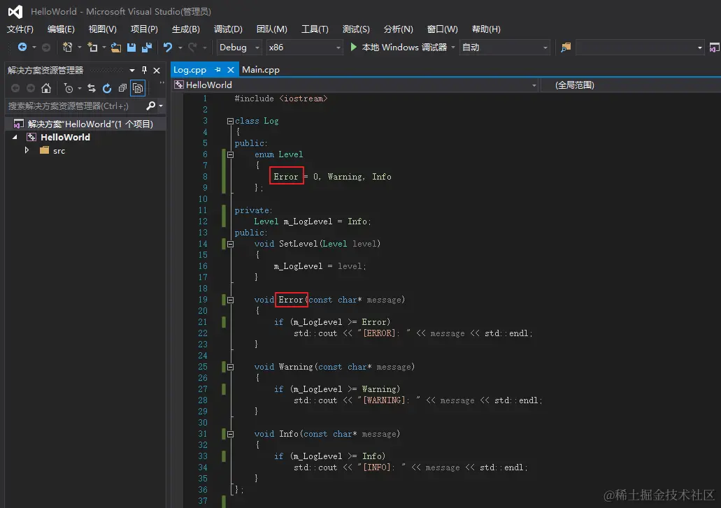This screenshot has height=508, width=721.
Task: Click the Open File folder icon
Action: (116, 48)
